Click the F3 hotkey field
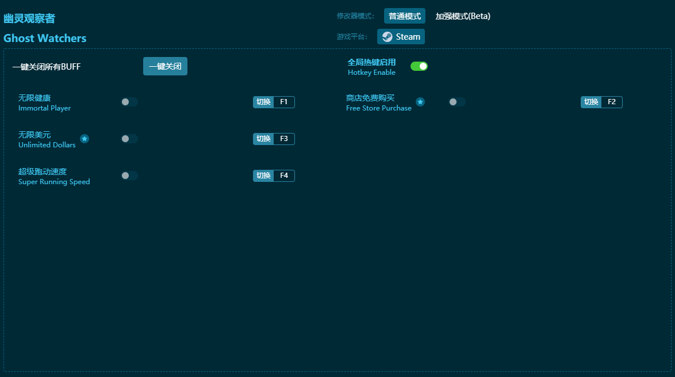The height and width of the screenshot is (377, 675). point(284,139)
